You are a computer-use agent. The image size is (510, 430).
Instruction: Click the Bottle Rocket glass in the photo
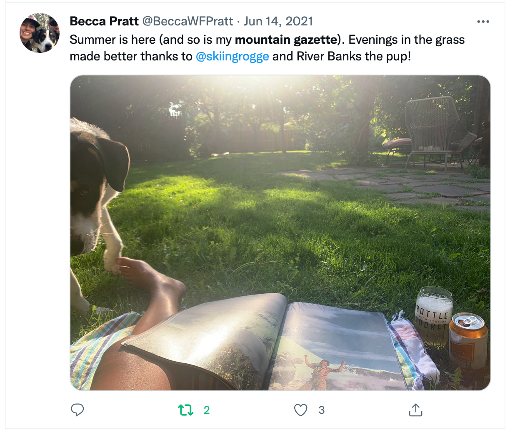pyautogui.click(x=434, y=317)
